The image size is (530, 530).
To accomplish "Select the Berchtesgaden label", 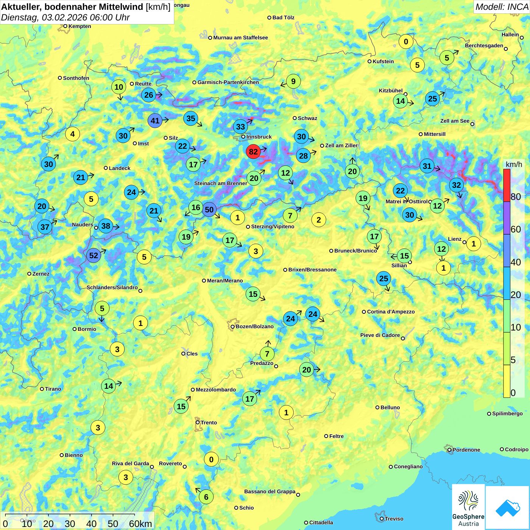I will [484, 45].
